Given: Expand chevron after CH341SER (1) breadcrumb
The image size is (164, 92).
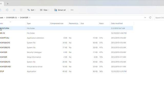Looking at the screenshot, I should [x=18, y=18].
